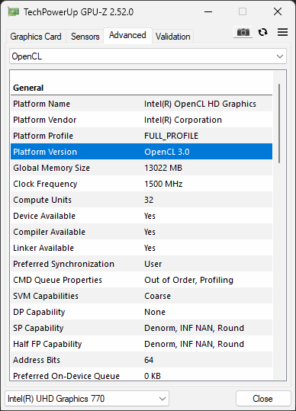Click the 1500 MHz value

163,184
